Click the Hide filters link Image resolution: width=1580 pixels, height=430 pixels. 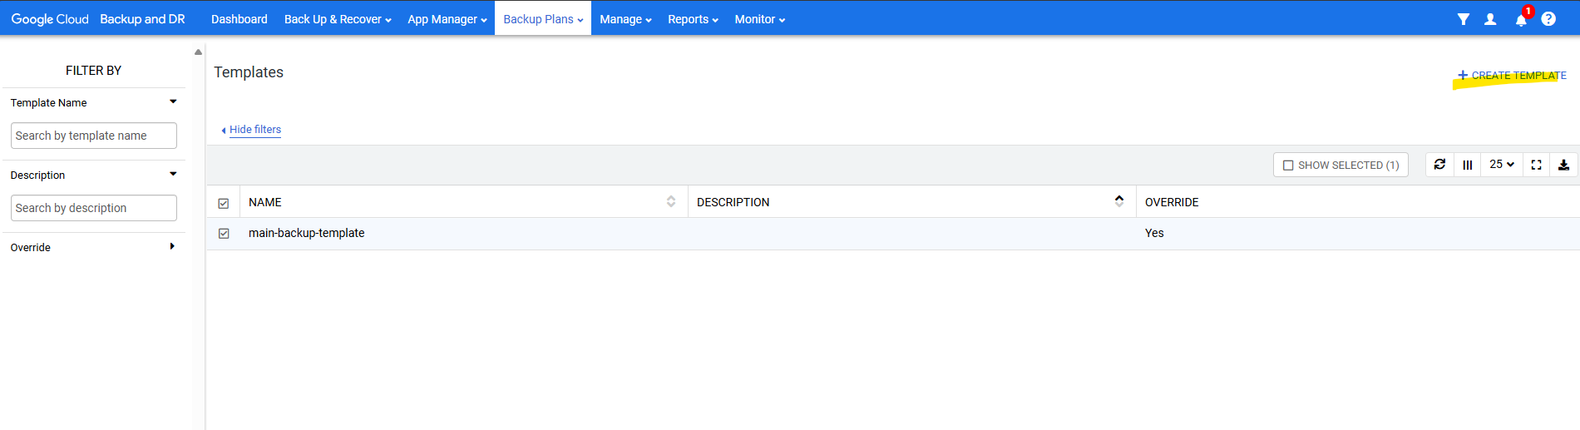point(254,130)
